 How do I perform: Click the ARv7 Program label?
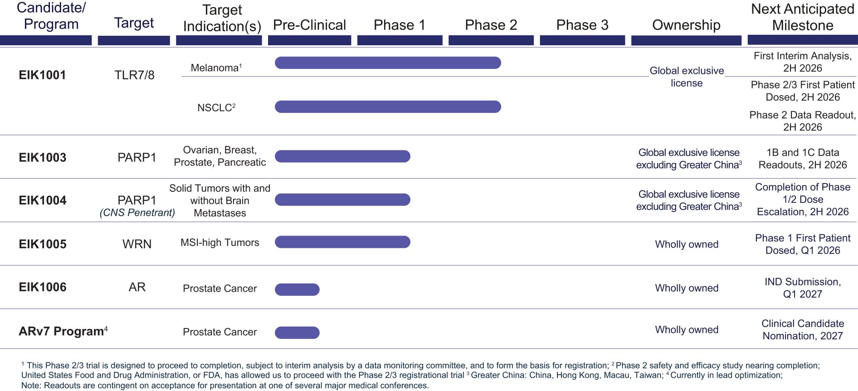pos(61,331)
